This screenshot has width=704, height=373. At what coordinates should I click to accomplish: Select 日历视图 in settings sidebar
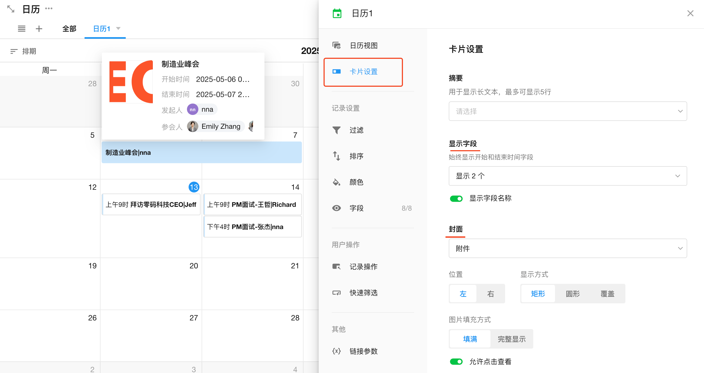pyautogui.click(x=363, y=45)
